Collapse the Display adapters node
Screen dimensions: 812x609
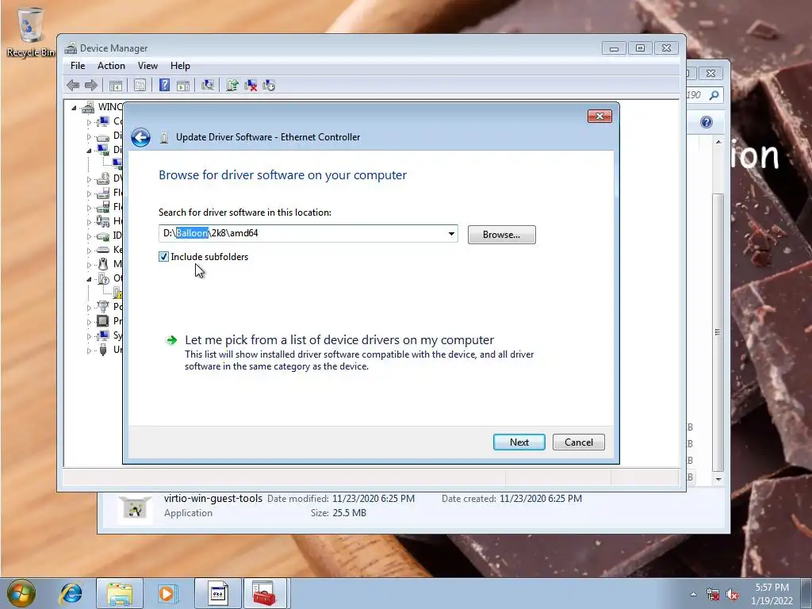point(89,150)
